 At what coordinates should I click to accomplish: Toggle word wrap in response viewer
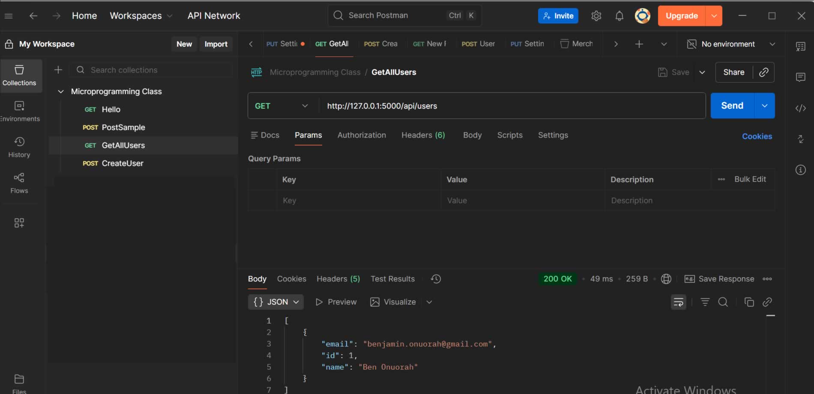[x=678, y=302]
